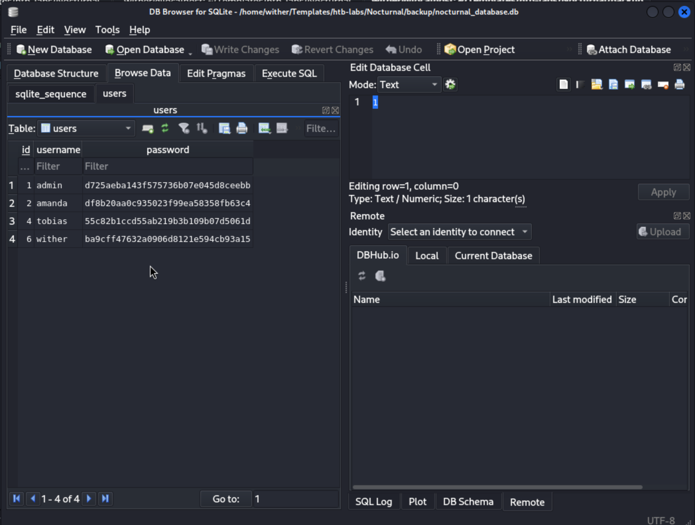Toggle the word wrap icon in cell editor
Image resolution: width=695 pixels, height=525 pixels.
click(563, 85)
